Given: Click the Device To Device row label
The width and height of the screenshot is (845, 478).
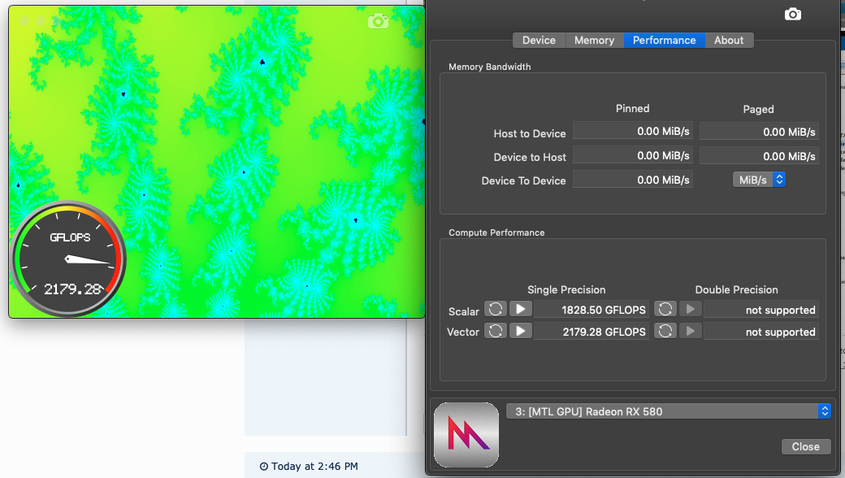Looking at the screenshot, I should click(x=523, y=180).
